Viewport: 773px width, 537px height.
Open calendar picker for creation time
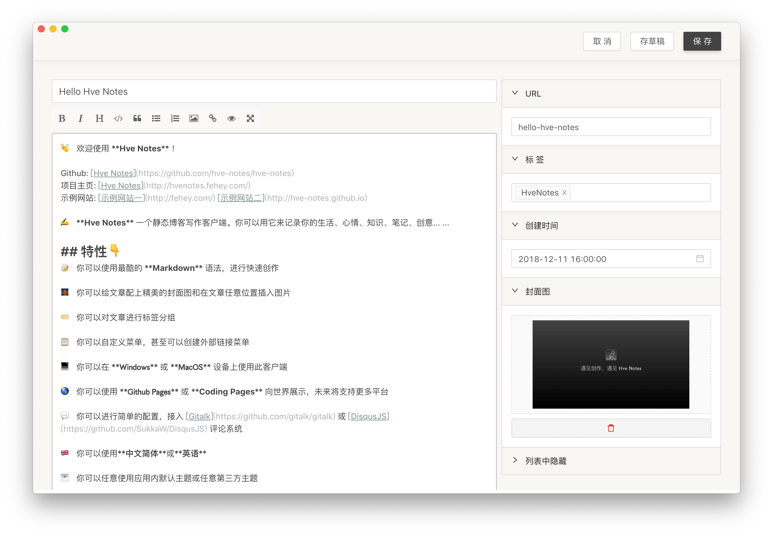click(700, 259)
